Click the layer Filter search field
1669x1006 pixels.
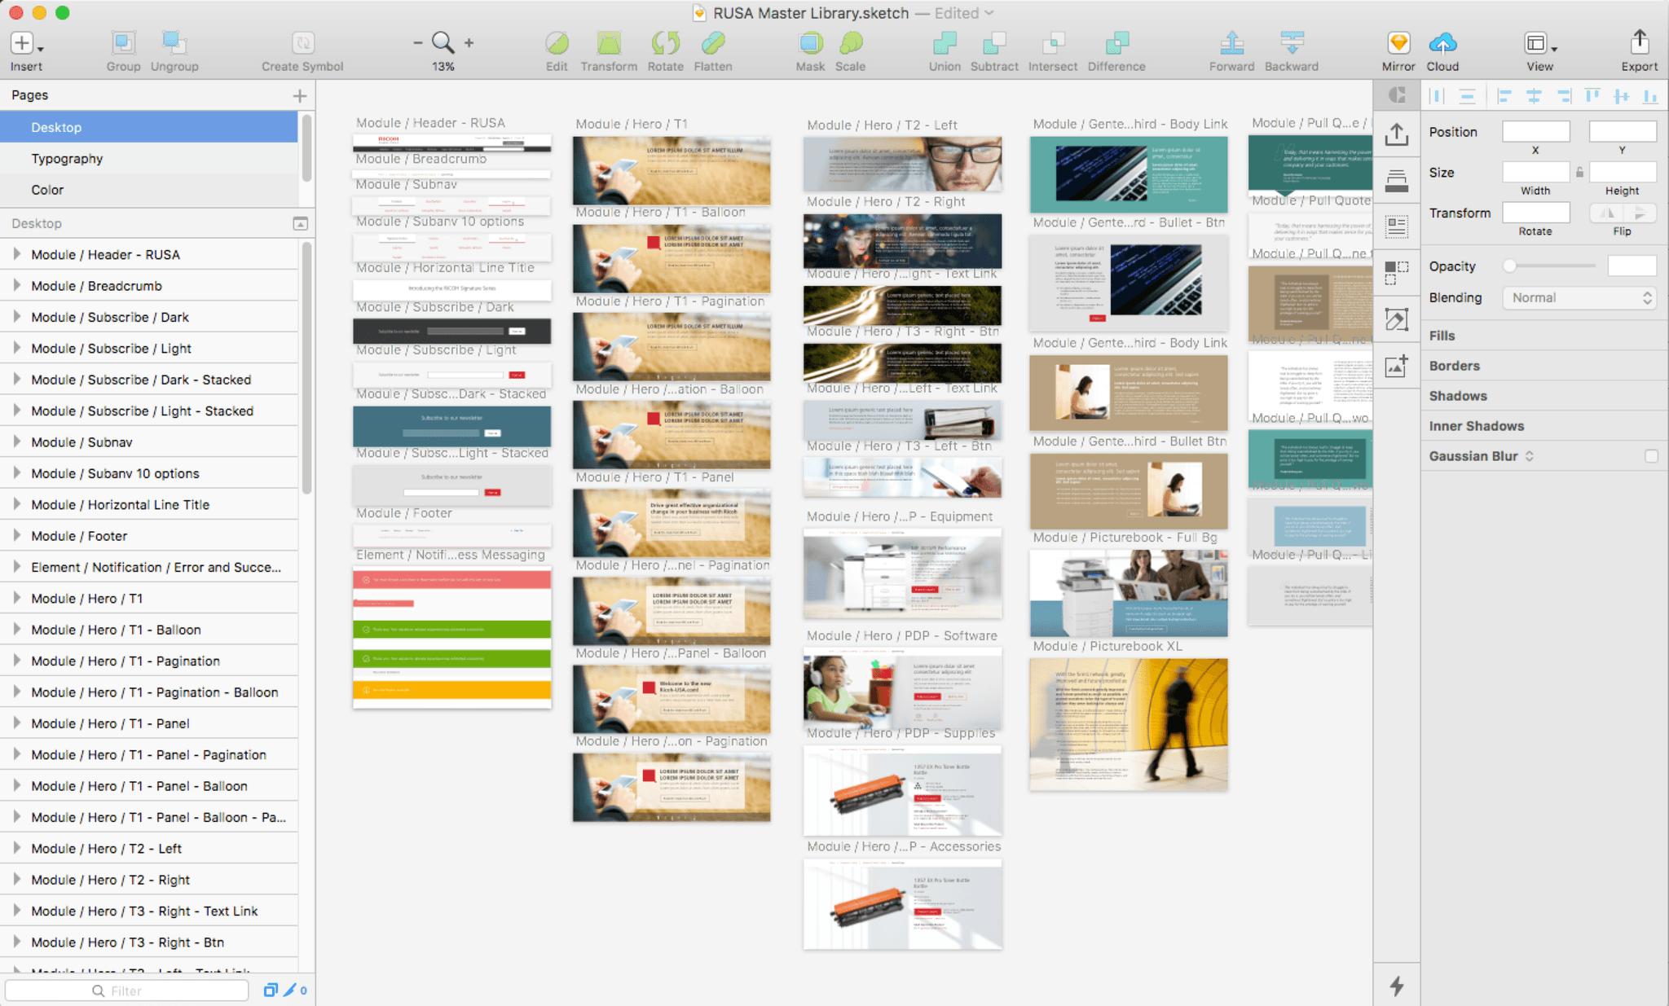point(127,991)
